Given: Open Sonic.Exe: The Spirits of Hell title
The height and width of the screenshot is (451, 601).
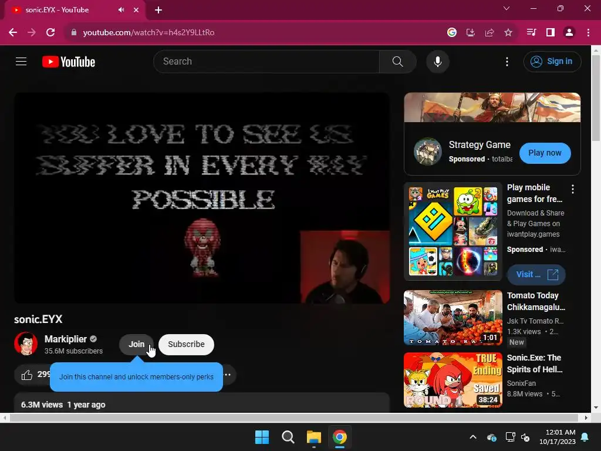Looking at the screenshot, I should tap(535, 363).
